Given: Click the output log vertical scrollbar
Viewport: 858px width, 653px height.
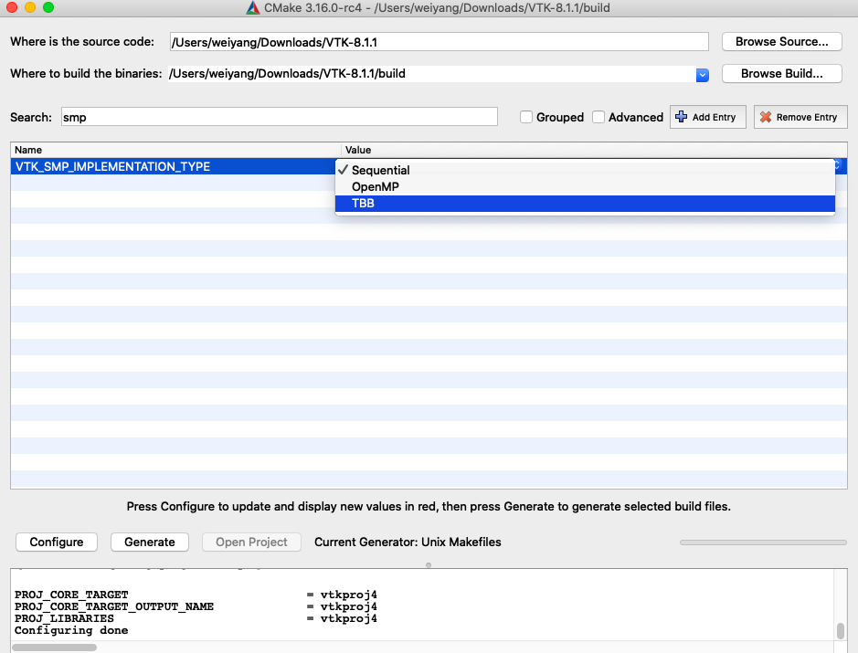Looking at the screenshot, I should 841,630.
